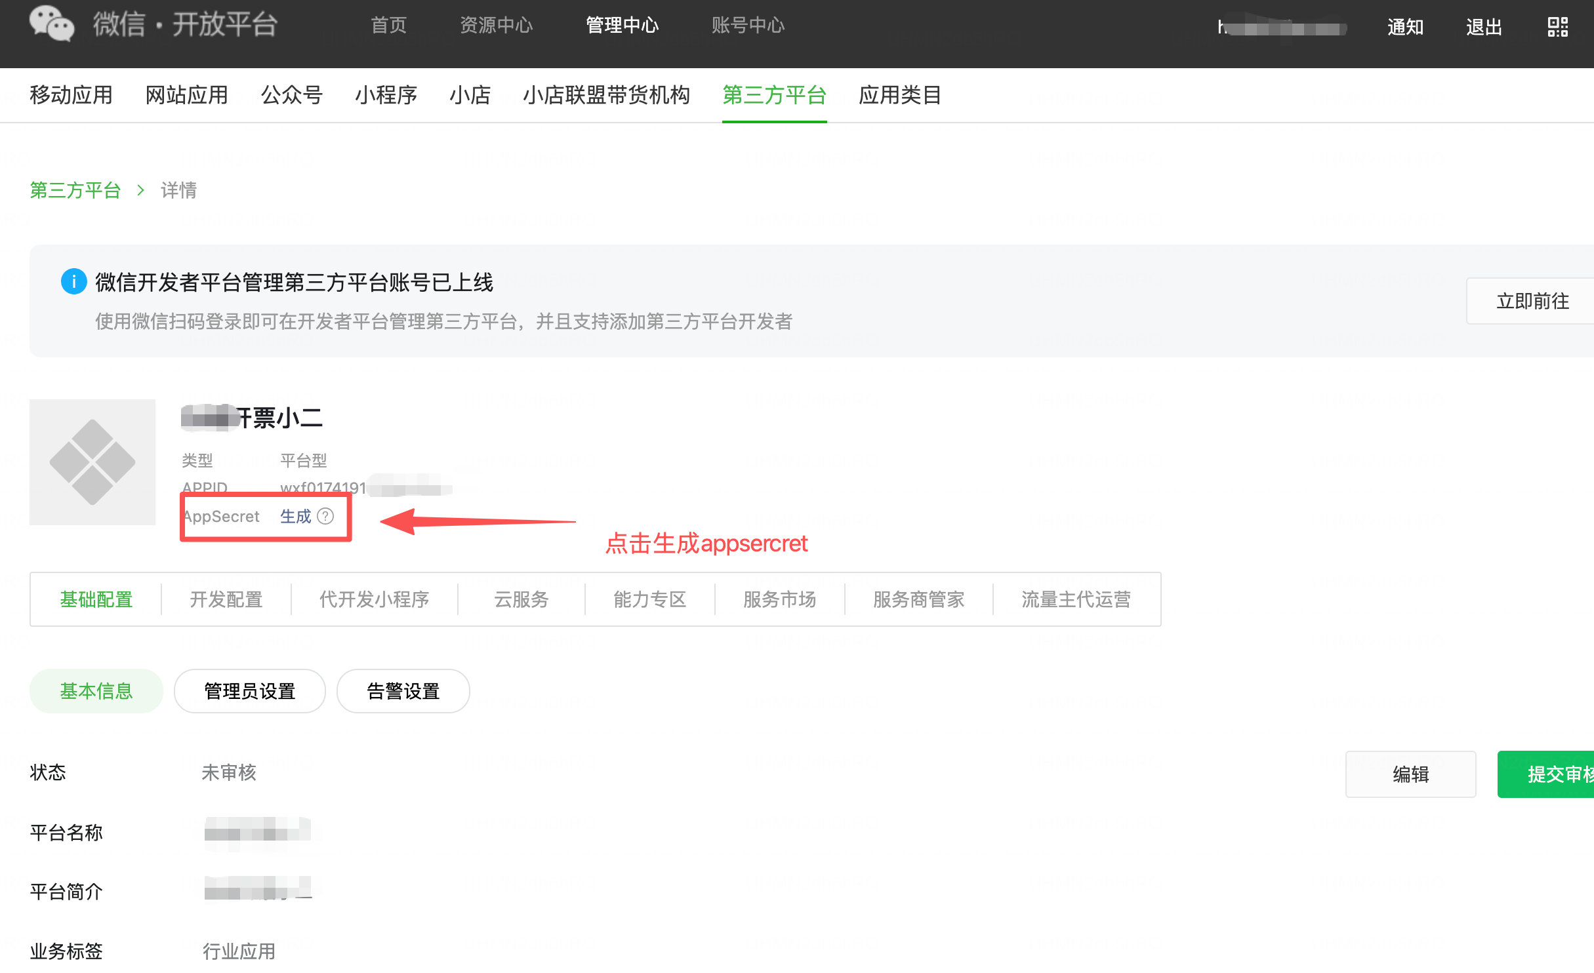The image size is (1594, 973).
Task: Click the WeChat logo icon in header
Action: tap(51, 24)
